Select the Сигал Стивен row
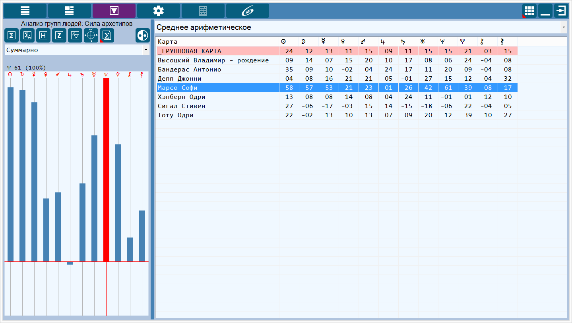 click(x=336, y=106)
